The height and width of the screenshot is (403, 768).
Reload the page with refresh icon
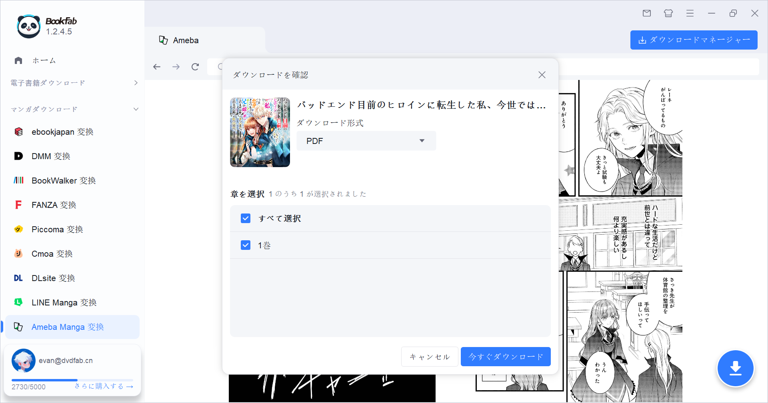(195, 67)
